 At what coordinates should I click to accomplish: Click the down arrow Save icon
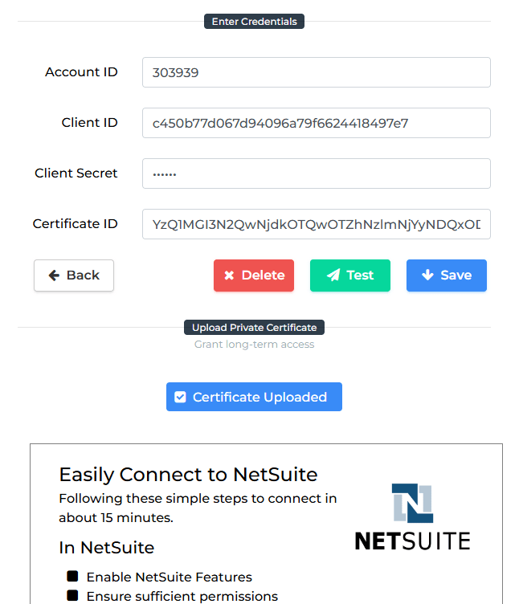point(427,275)
